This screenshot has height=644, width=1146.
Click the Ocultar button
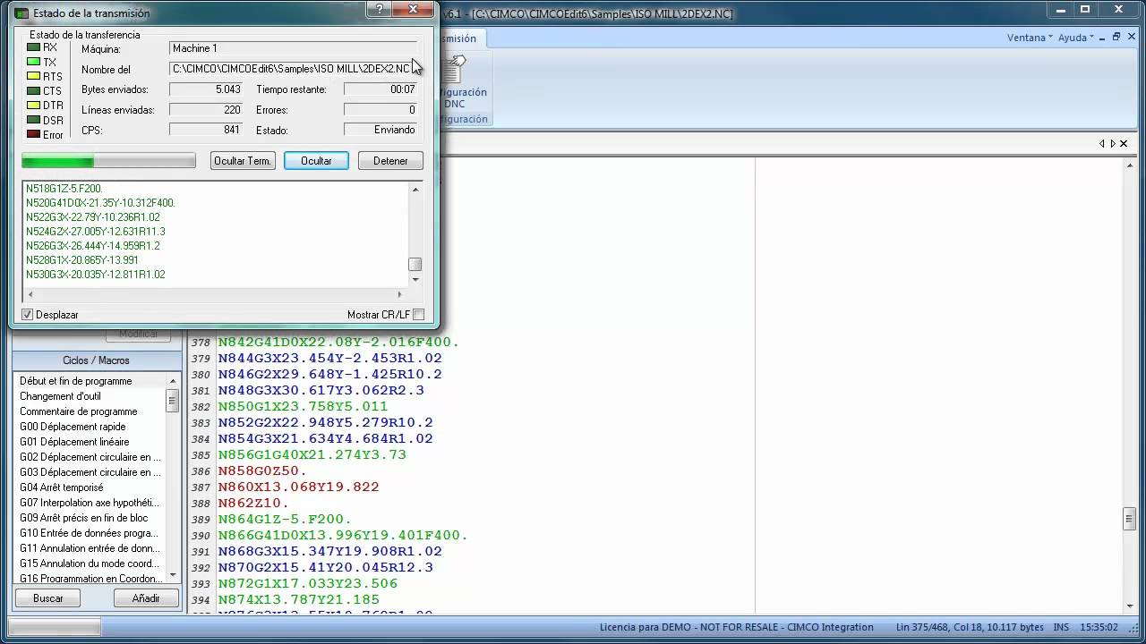[x=316, y=161]
